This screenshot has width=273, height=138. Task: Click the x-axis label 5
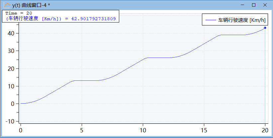(82, 130)
